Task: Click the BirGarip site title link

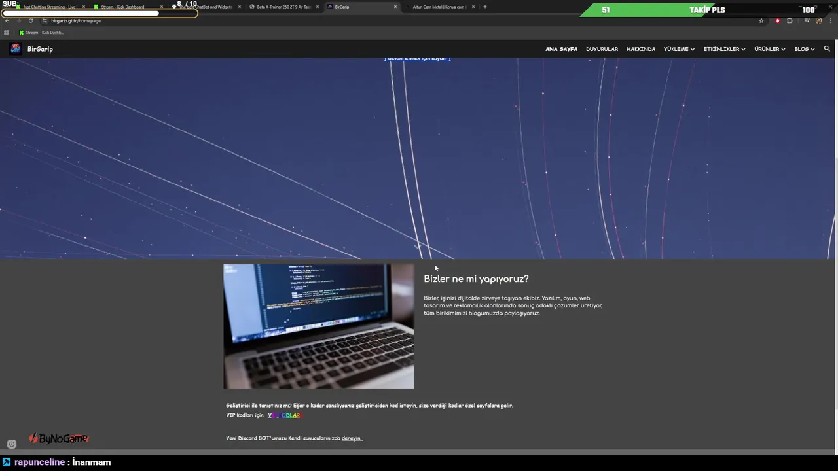Action: click(40, 49)
